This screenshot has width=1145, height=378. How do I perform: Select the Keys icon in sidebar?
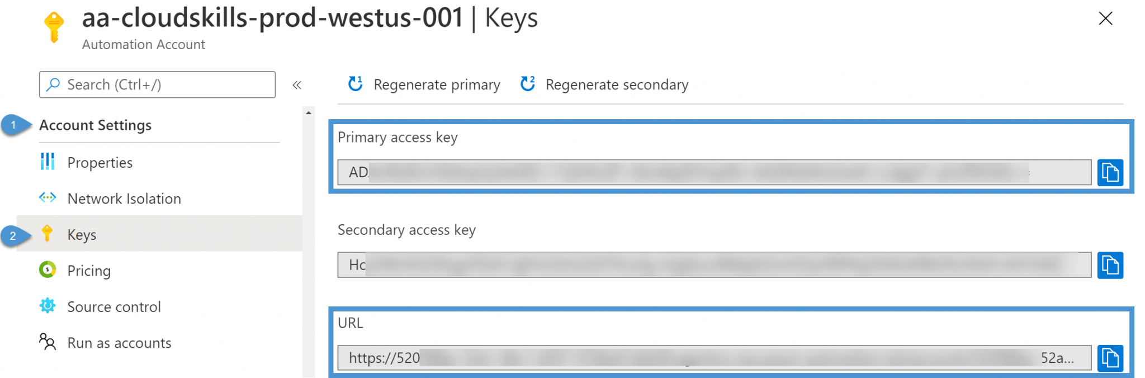point(48,234)
